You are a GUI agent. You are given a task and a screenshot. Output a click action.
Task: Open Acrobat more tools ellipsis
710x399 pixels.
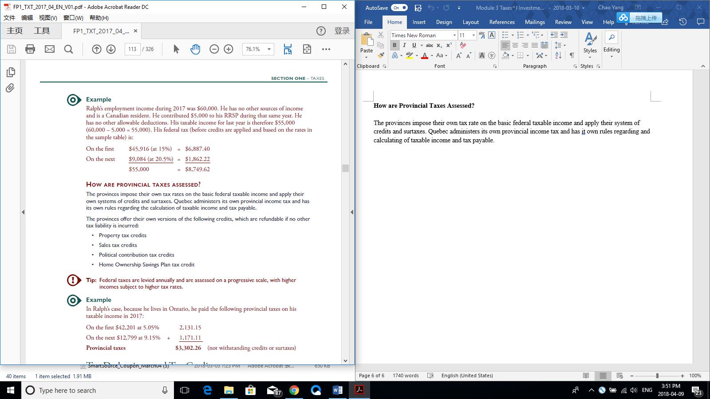tap(326, 49)
